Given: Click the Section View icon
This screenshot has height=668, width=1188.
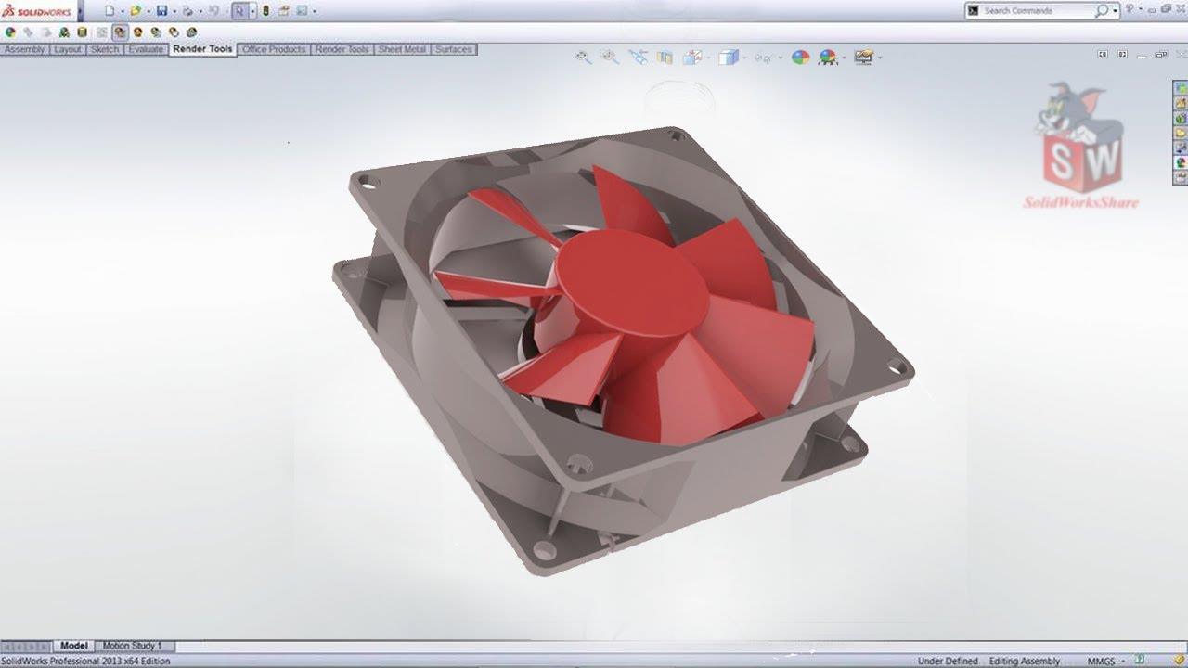Looking at the screenshot, I should [x=665, y=57].
